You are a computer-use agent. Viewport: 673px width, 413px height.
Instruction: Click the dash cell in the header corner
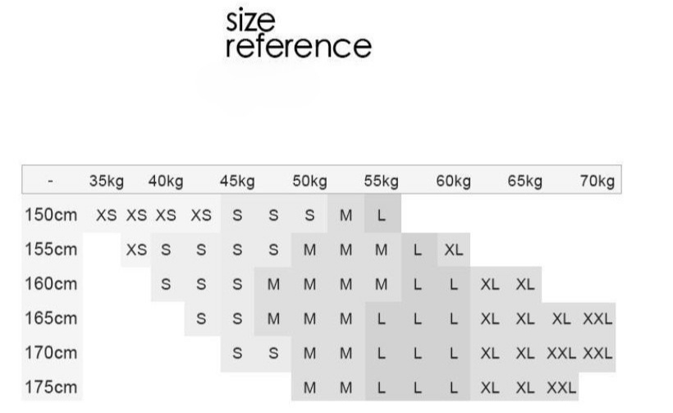pos(51,181)
